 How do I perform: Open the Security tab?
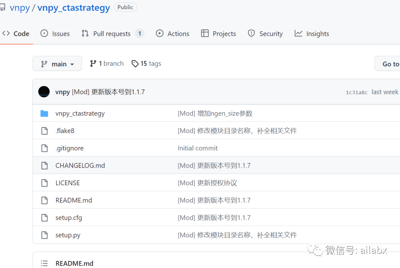265,34
